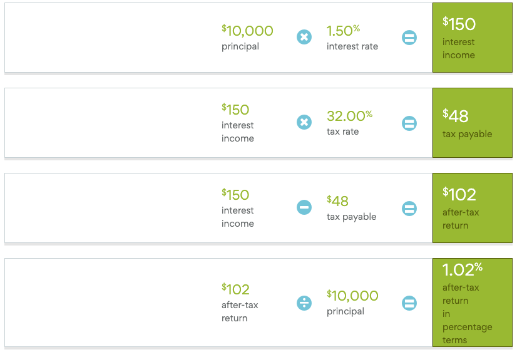Click the $10,000 principal divisor in last row
The width and height of the screenshot is (517, 352).
tap(353, 296)
